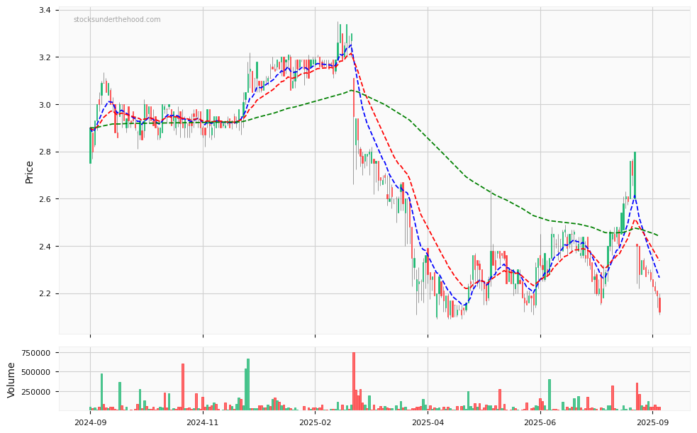
Task: Click the 3.4 price axis label
Action: pyautogui.click(x=45, y=10)
